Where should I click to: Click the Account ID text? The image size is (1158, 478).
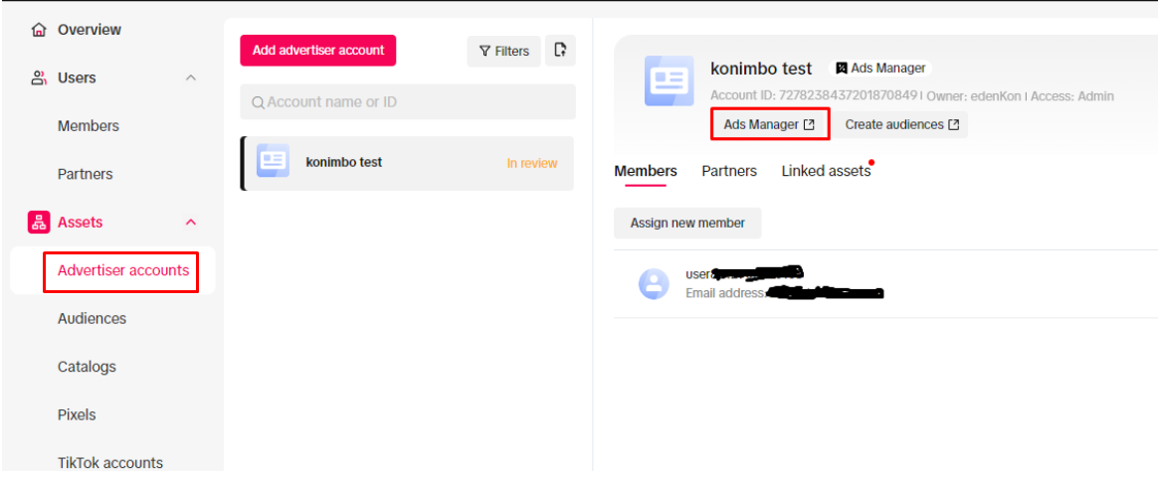tap(814, 95)
